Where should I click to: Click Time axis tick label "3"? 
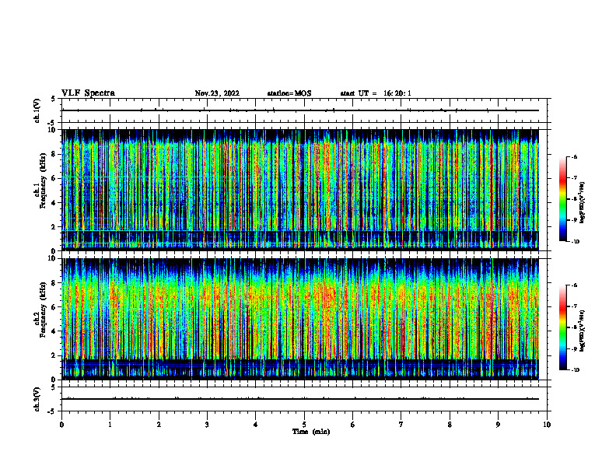coord(207,425)
